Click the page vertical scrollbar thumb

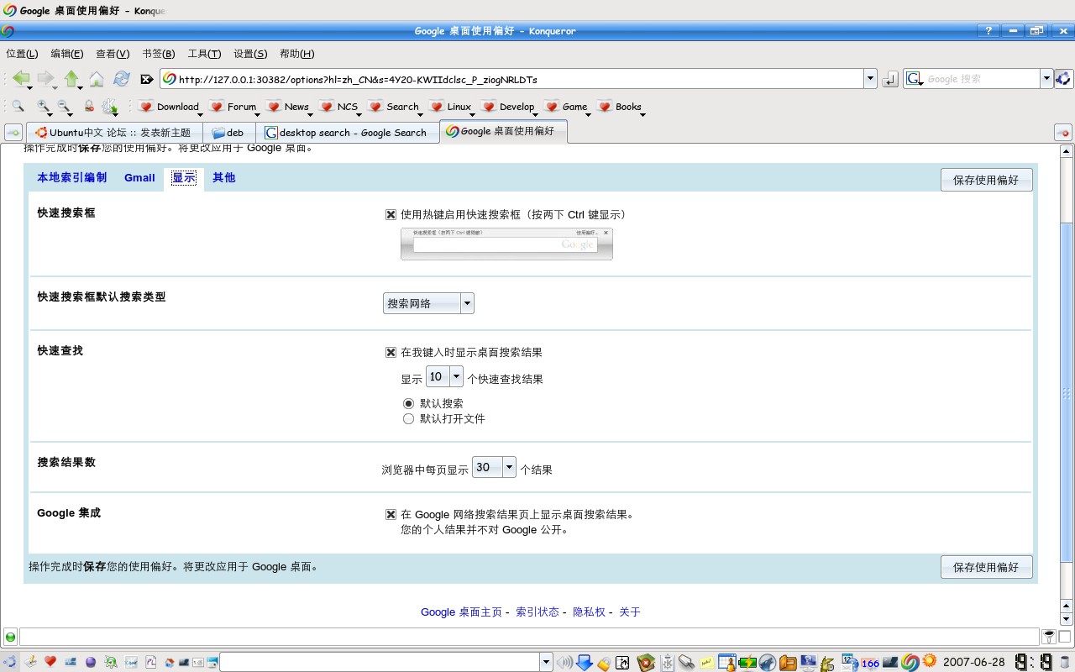[x=1067, y=391]
